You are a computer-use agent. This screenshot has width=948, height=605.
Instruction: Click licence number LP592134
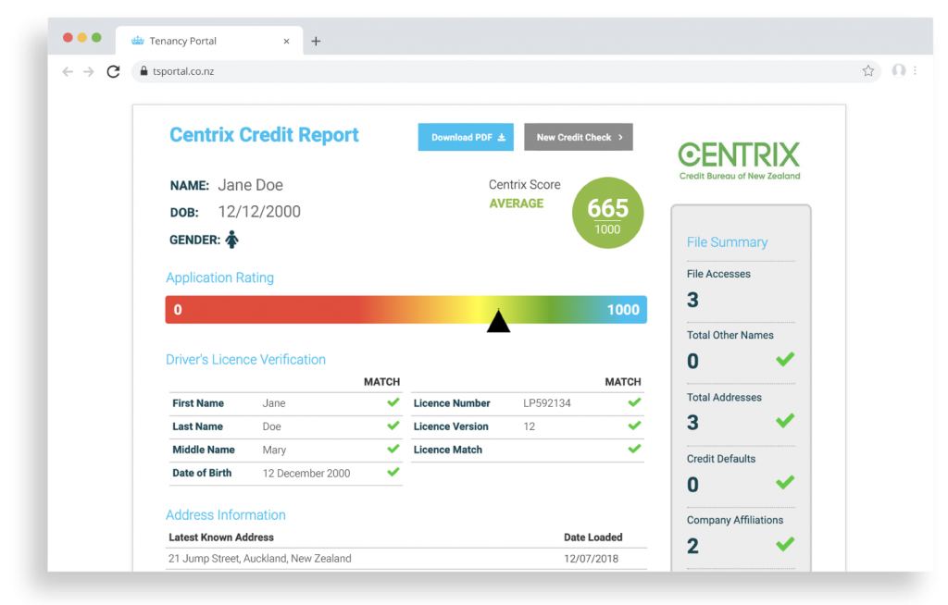pos(546,403)
